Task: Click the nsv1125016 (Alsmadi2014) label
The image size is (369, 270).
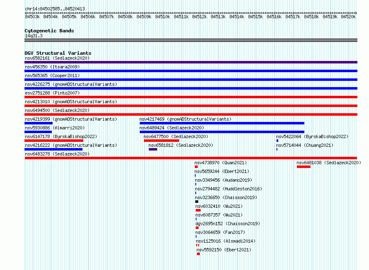Action: (226, 241)
